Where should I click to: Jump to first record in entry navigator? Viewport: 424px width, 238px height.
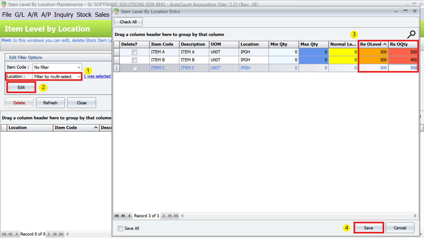click(116, 216)
